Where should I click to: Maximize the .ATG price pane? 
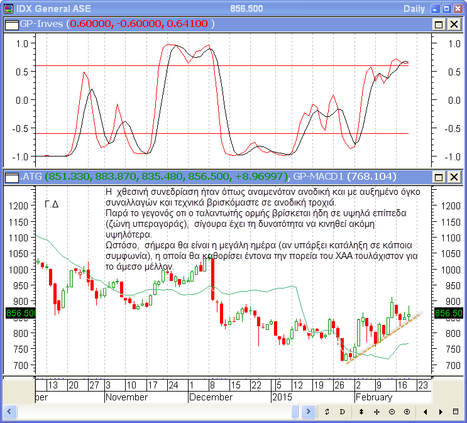click(x=439, y=177)
